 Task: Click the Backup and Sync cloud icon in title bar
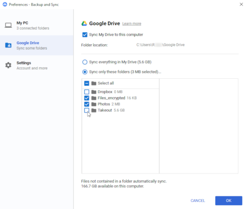click(x=5, y=5)
